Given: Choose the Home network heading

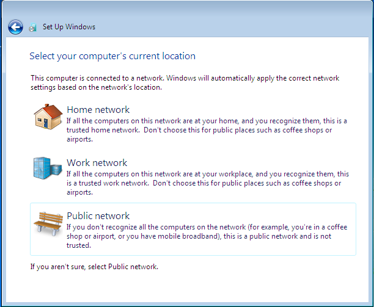Looking at the screenshot, I should (x=98, y=110).
